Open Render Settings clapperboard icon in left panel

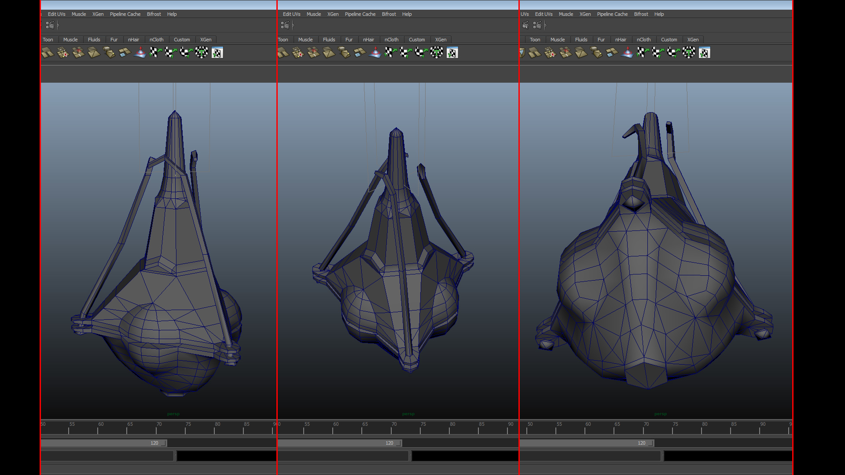[50, 25]
